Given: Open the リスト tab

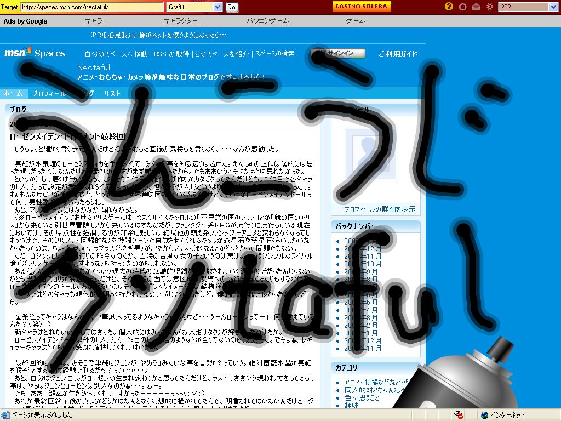Looking at the screenshot, I should 112,94.
